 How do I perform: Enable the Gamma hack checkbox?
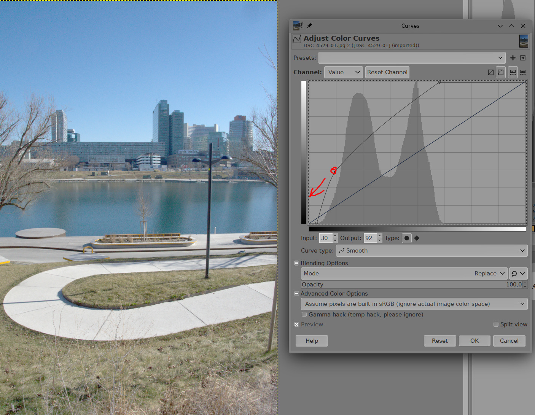click(x=304, y=315)
